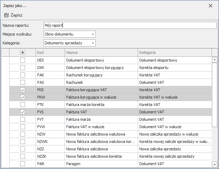The width and height of the screenshot is (219, 169).
Task: Click the Zapisz save icon
Action: pyautogui.click(x=6, y=15)
